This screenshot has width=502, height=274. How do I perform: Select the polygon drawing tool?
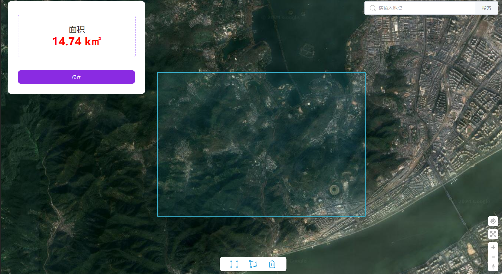coord(253,264)
